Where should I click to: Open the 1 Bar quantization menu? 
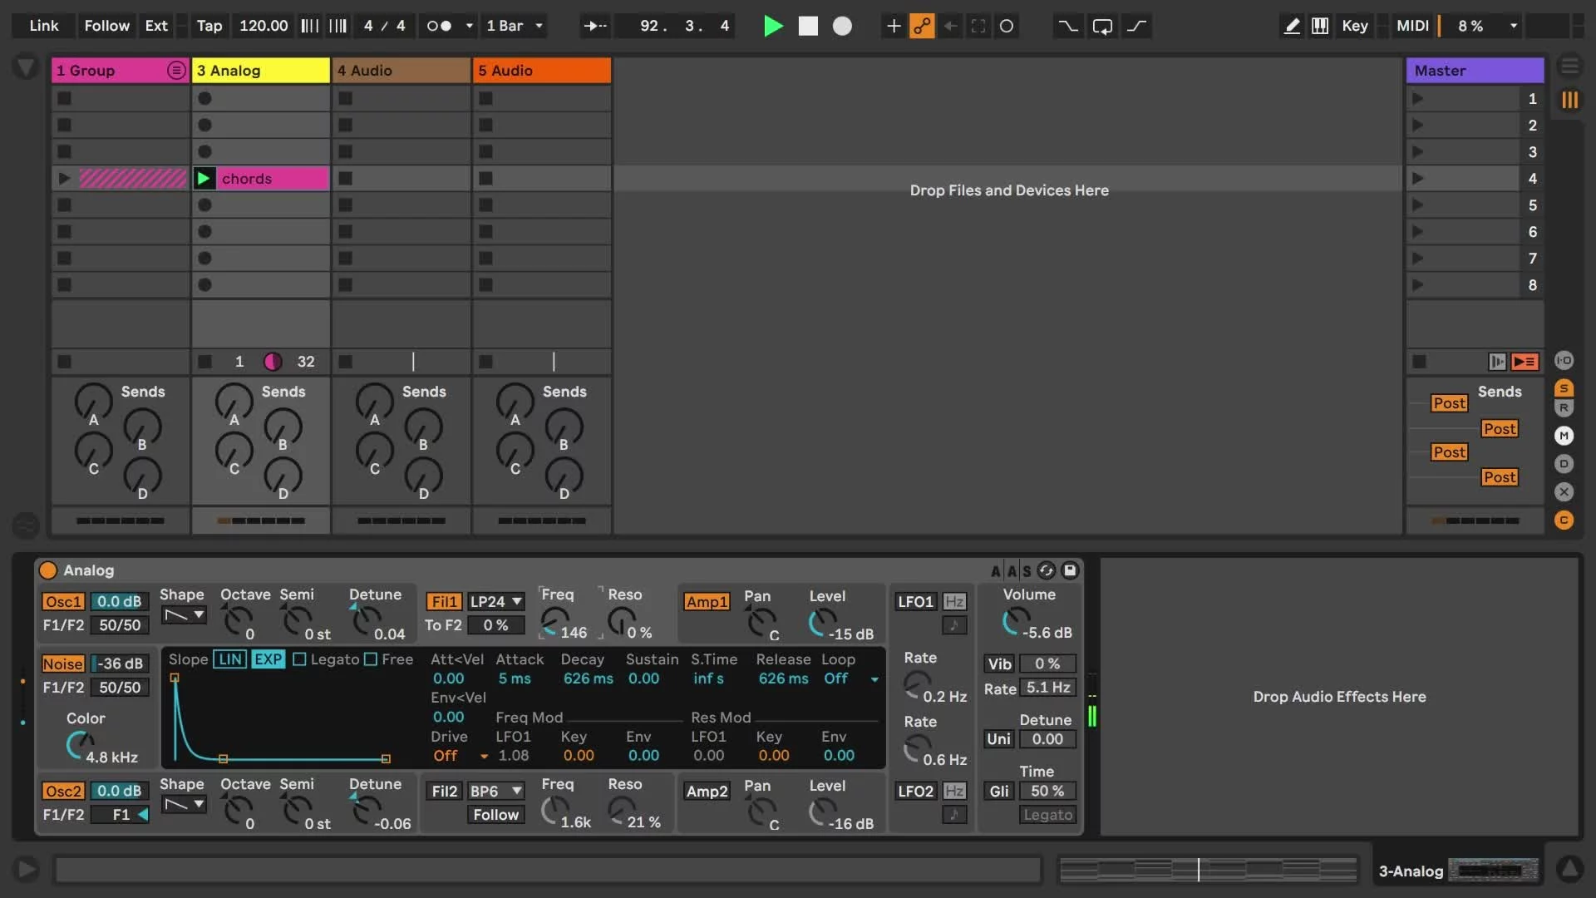click(515, 26)
